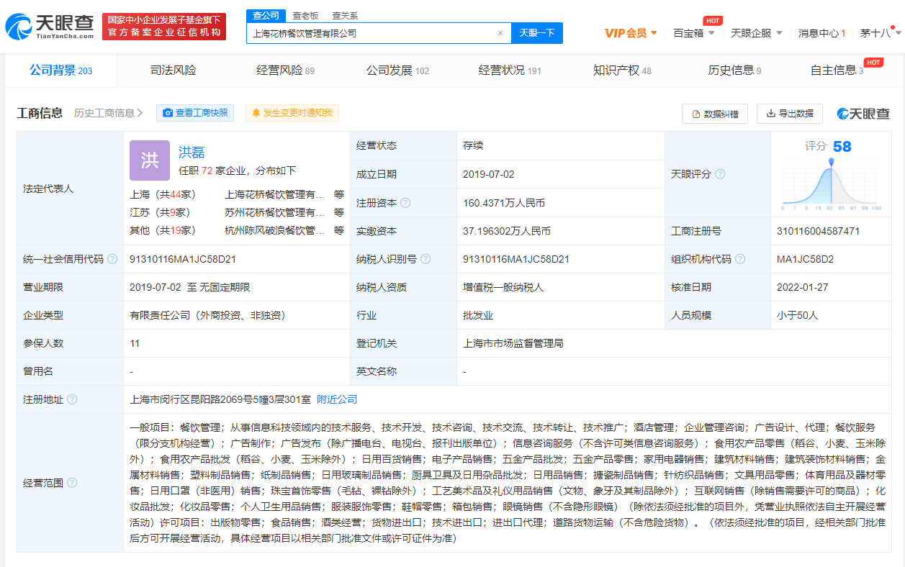Click help icon next to 经营范围
This screenshot has height=567, width=905.
pyautogui.click(x=72, y=483)
